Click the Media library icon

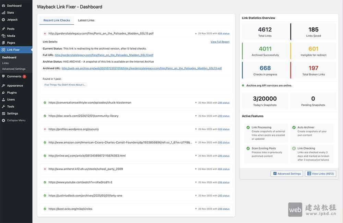point(3,36)
